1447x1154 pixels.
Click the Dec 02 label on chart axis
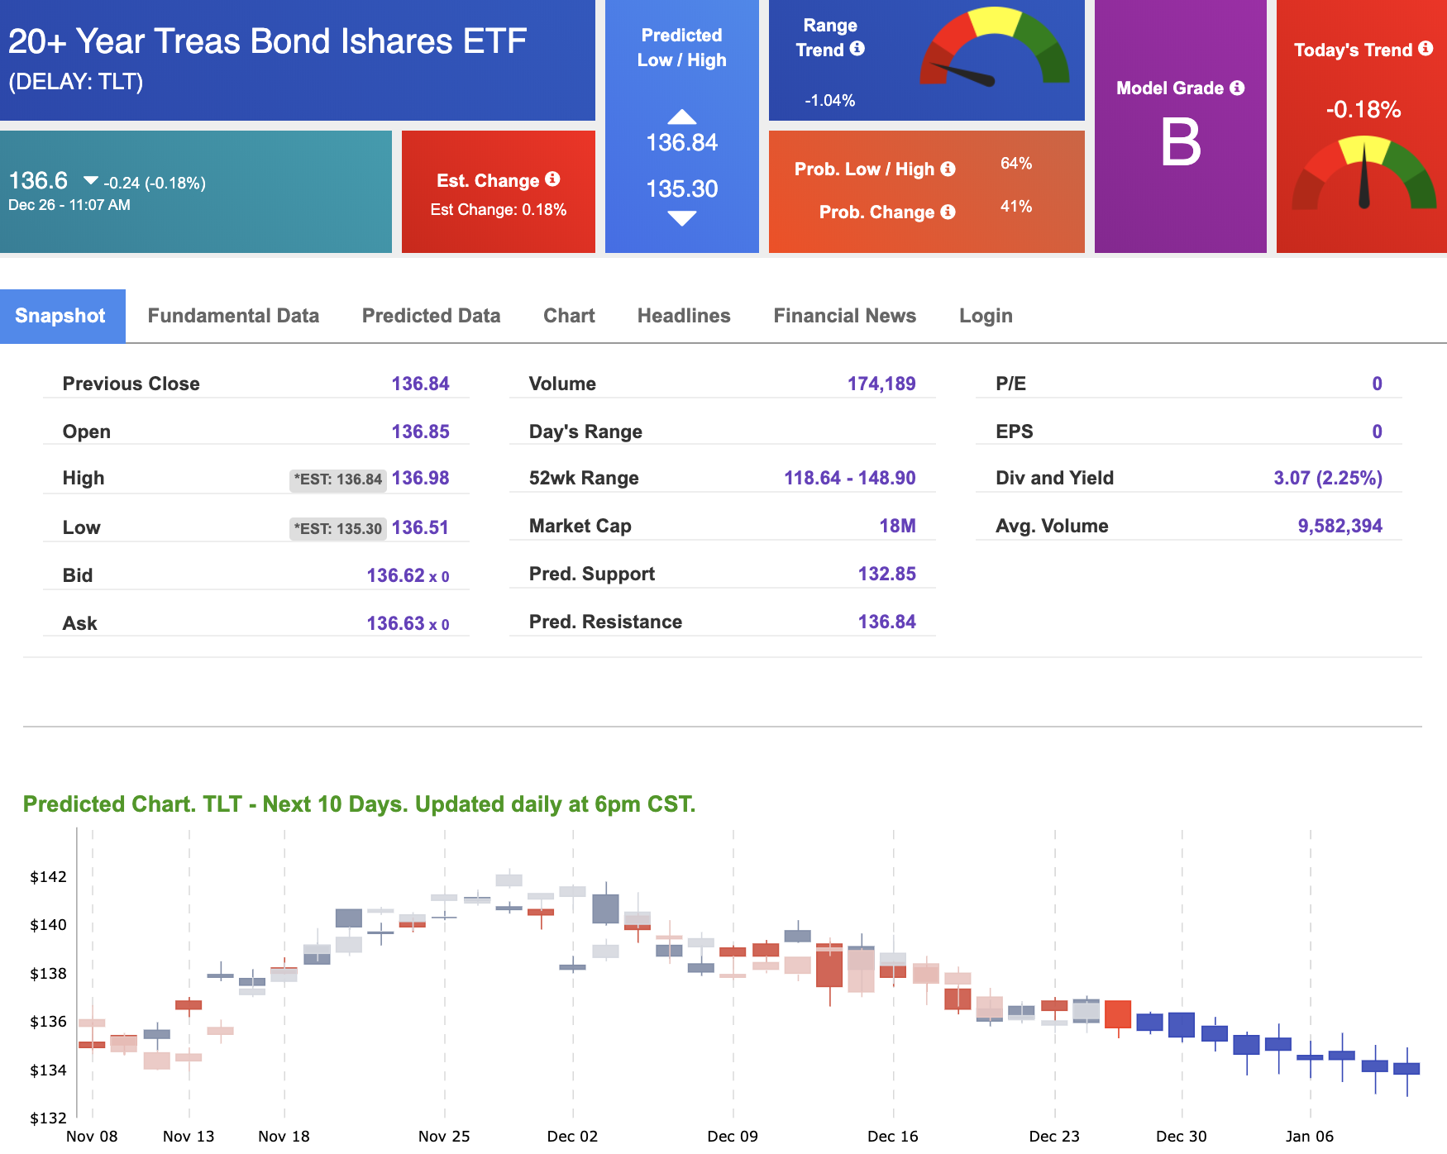coord(572,1136)
